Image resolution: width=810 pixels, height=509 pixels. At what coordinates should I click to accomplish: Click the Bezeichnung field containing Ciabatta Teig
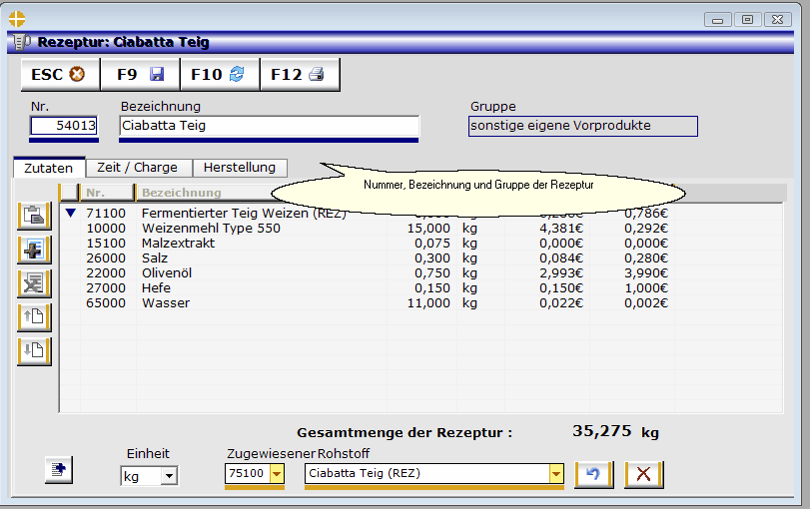[x=269, y=126]
